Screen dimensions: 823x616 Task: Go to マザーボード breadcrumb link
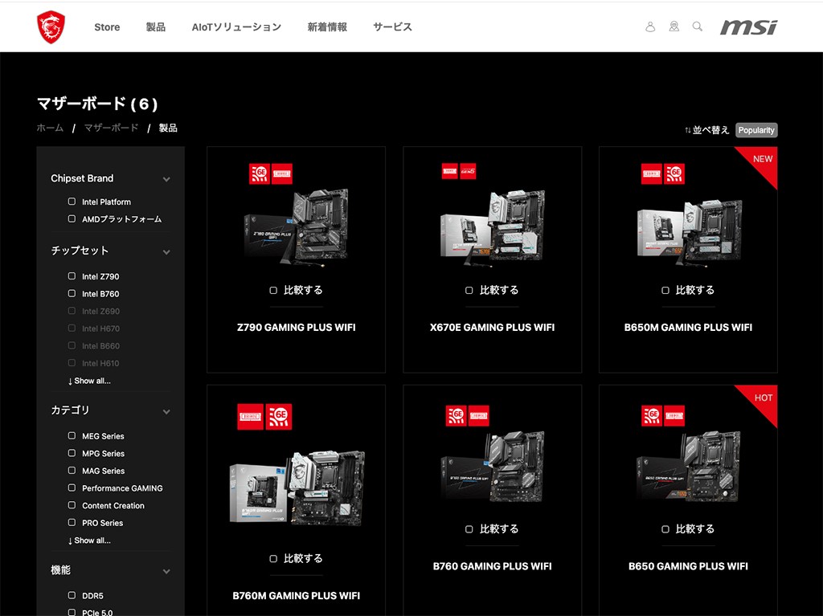(111, 128)
